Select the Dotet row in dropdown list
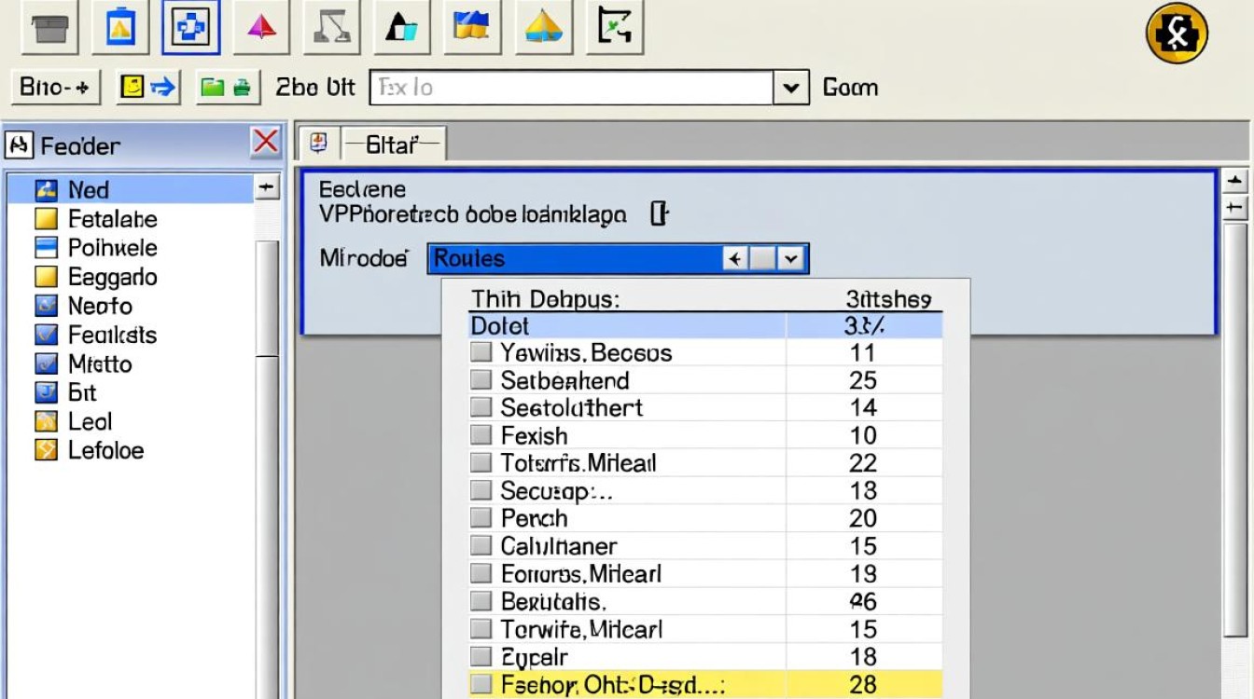 coord(625,326)
